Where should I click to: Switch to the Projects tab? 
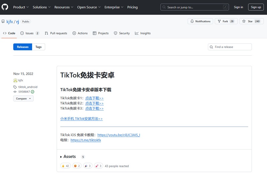pyautogui.click(x=100, y=33)
